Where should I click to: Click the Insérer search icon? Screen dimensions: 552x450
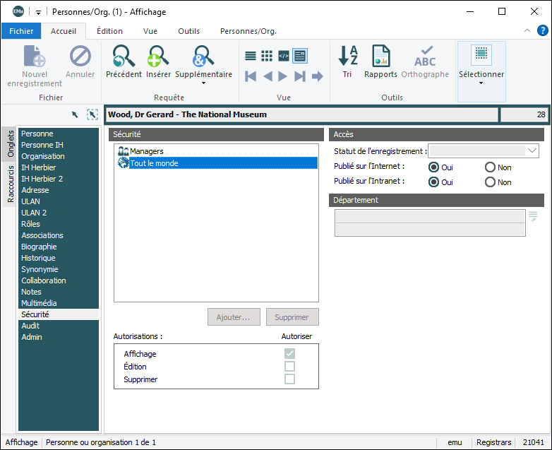click(158, 57)
